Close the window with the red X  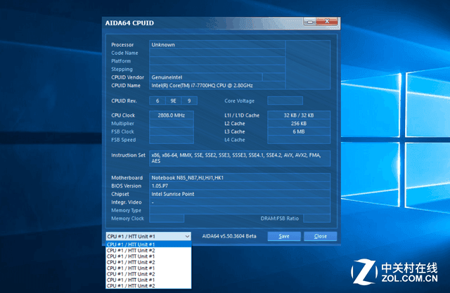click(x=327, y=22)
